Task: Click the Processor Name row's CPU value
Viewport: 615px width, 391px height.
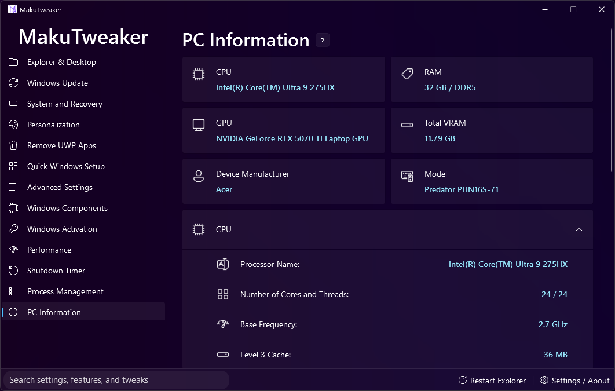Action: pyautogui.click(x=508, y=264)
